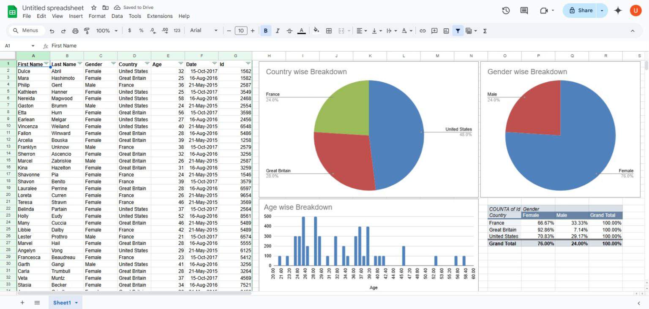The image size is (649, 309).
Task: Insert a link via the toolbar icon
Action: pos(422,30)
